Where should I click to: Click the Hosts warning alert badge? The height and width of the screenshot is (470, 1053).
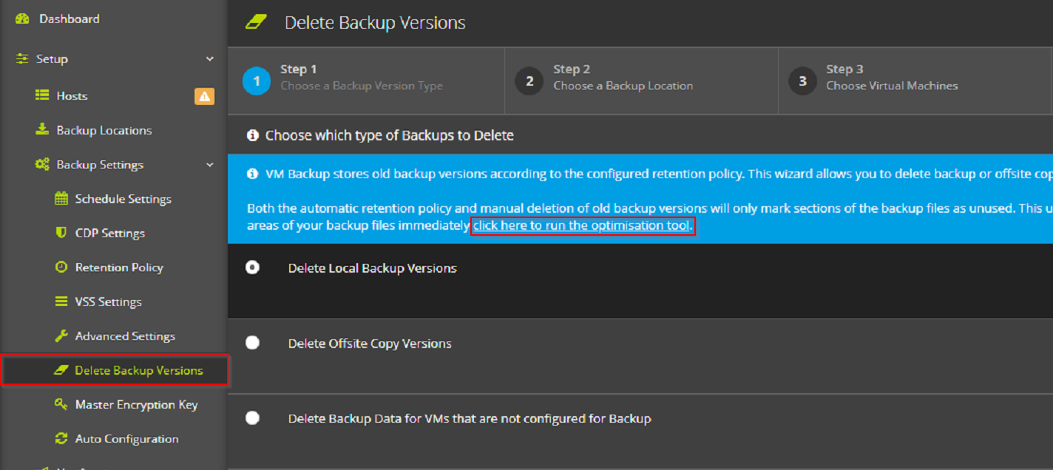pos(204,96)
